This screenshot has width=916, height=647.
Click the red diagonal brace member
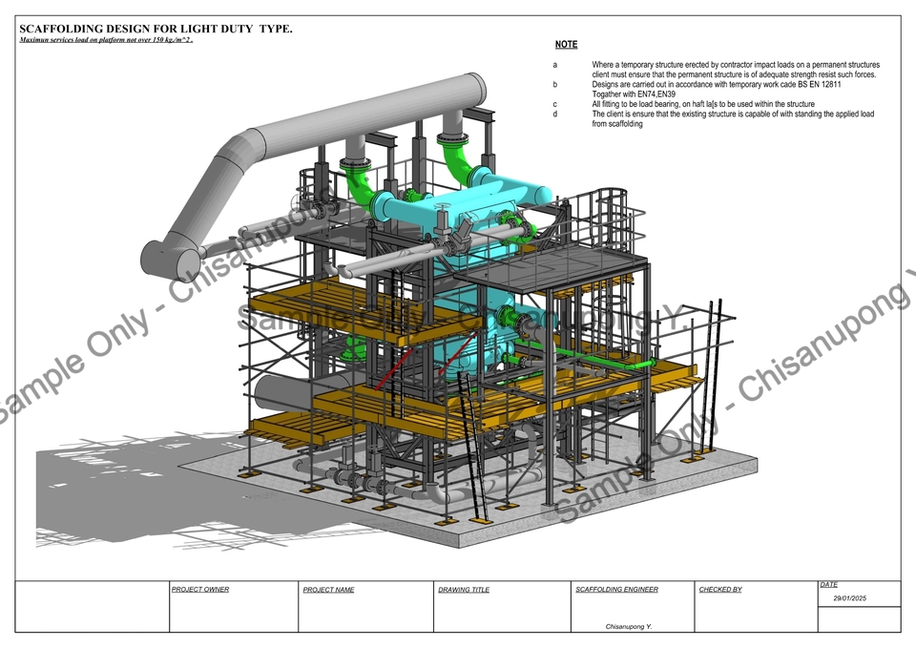[393, 368]
